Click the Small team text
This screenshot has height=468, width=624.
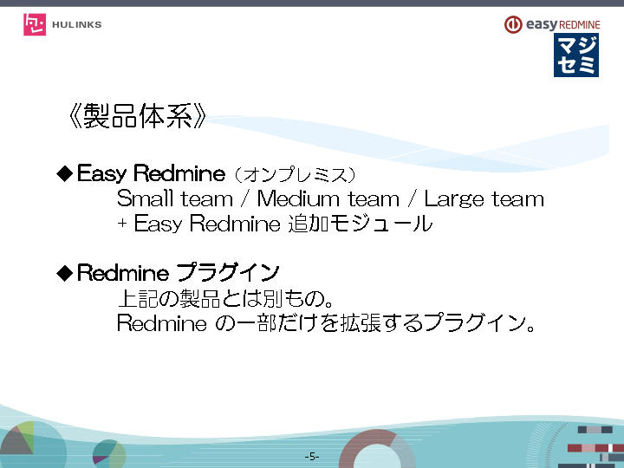tap(175, 198)
